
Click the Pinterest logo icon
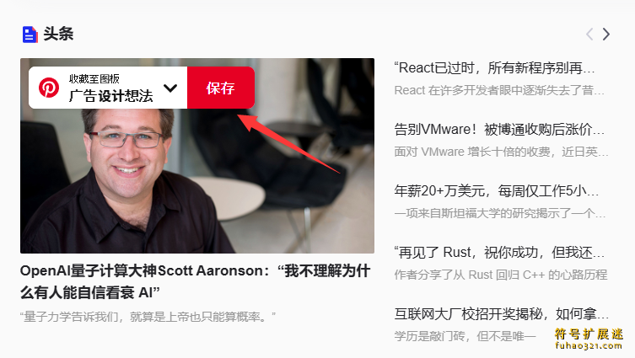[x=49, y=88]
